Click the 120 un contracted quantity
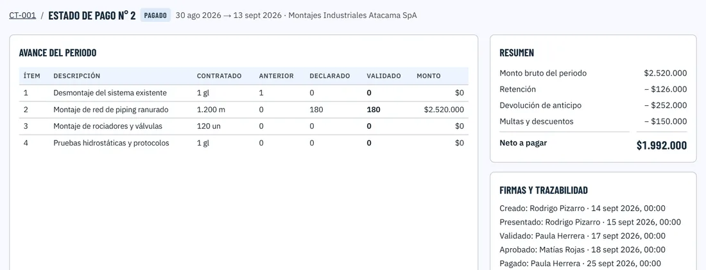Image resolution: width=706 pixels, height=270 pixels. pyautogui.click(x=209, y=126)
